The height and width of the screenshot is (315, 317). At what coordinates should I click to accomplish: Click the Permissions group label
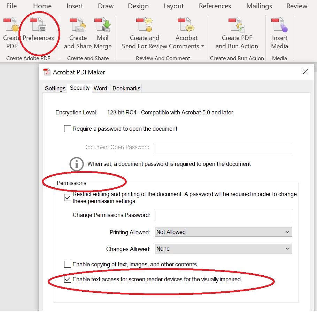71,183
